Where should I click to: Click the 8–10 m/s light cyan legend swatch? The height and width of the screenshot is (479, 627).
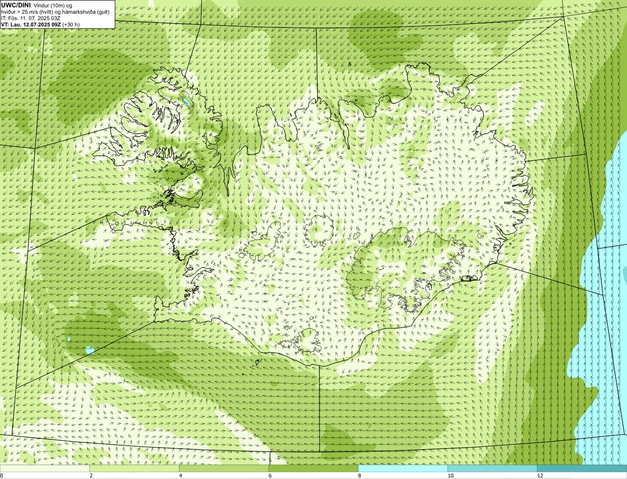point(403,468)
